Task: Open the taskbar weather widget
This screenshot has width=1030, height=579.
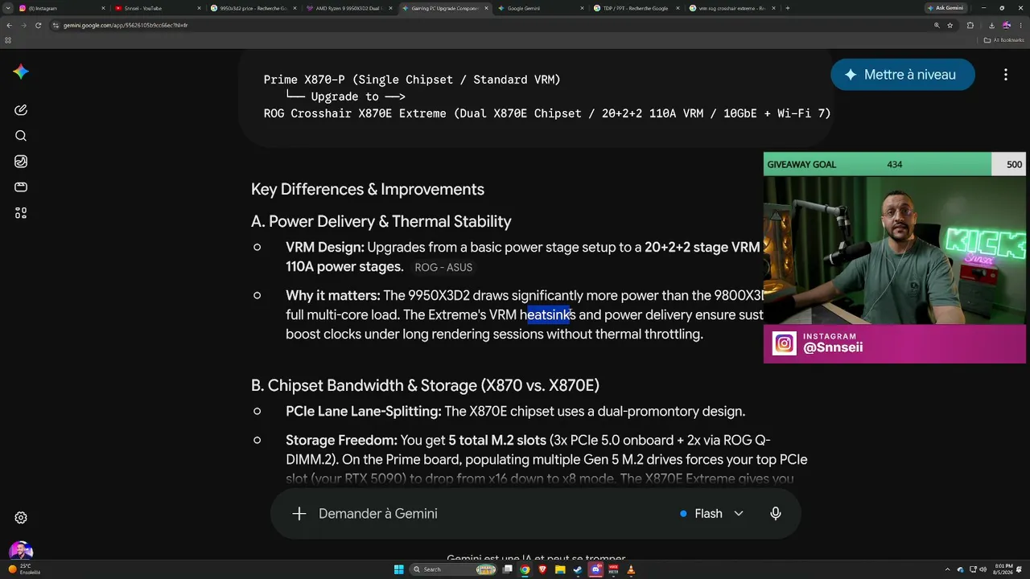Action: point(24,569)
